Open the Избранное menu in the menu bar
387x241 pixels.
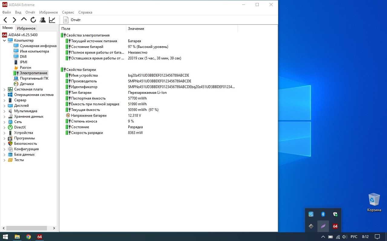(x=48, y=12)
